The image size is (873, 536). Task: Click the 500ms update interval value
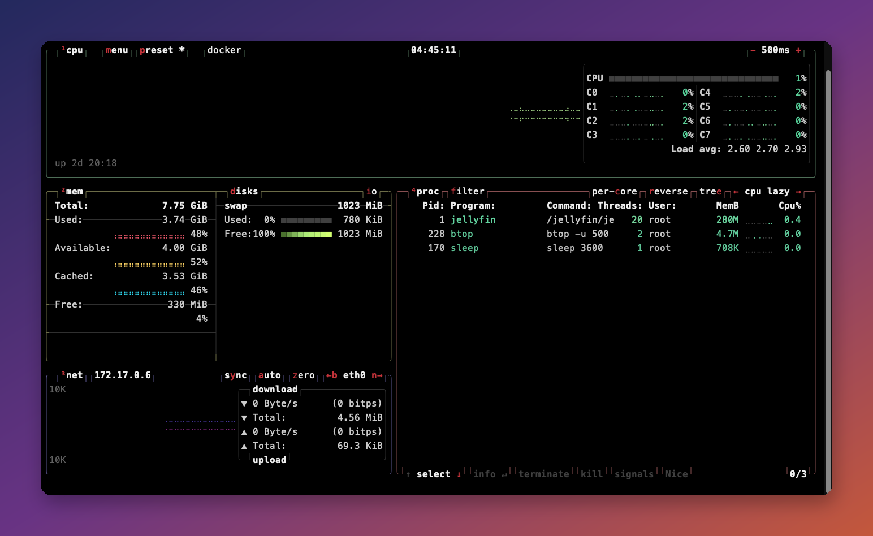[776, 50]
